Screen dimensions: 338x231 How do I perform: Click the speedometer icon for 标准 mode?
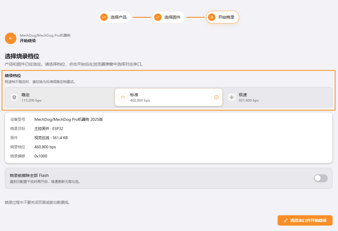tap(123, 97)
